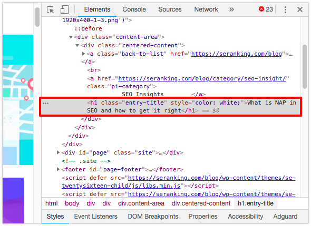Click the purple gradient block on the page
The width and height of the screenshot is (311, 226).
[13, 200]
